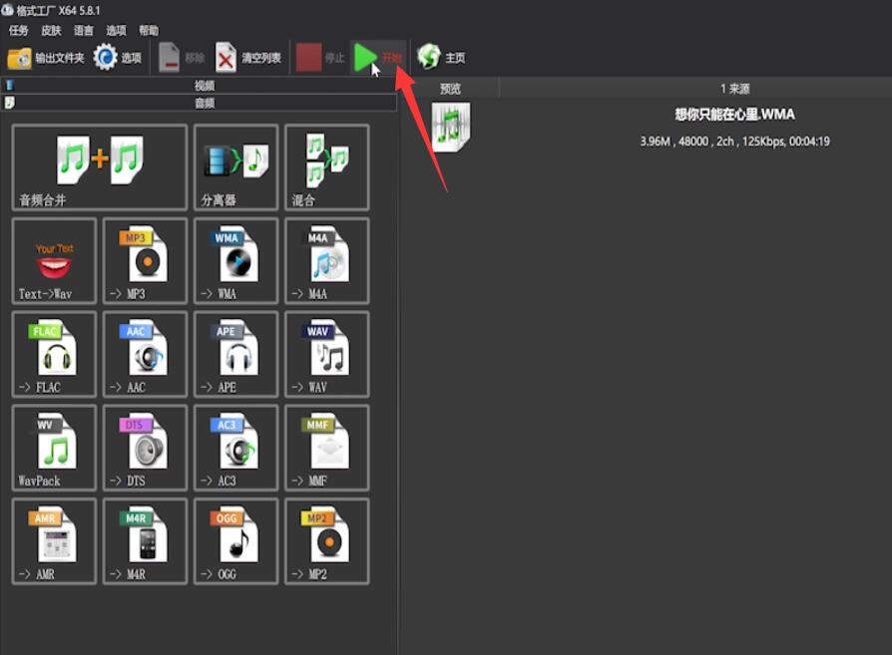Viewport: 892px width, 655px height.
Task: Select the AAC output format
Action: click(x=145, y=354)
